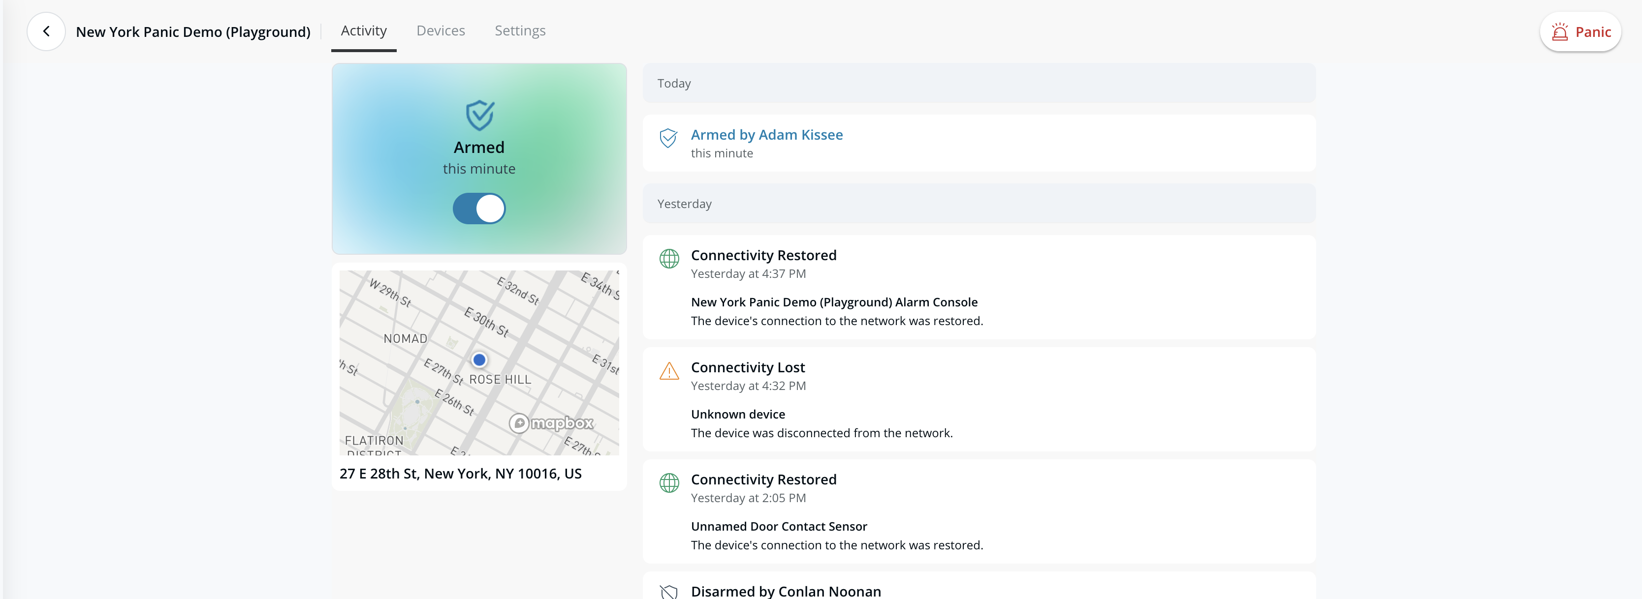Screen dimensions: 1642x599
Task: Open the Settings tab
Action: (519, 30)
